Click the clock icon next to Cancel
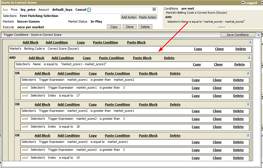This screenshot has width=263, height=168. [x=89, y=10]
